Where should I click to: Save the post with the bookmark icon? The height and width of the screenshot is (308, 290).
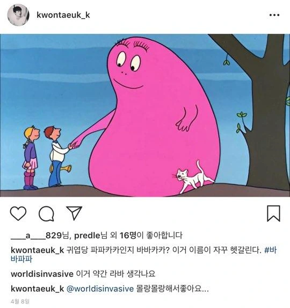click(x=273, y=213)
